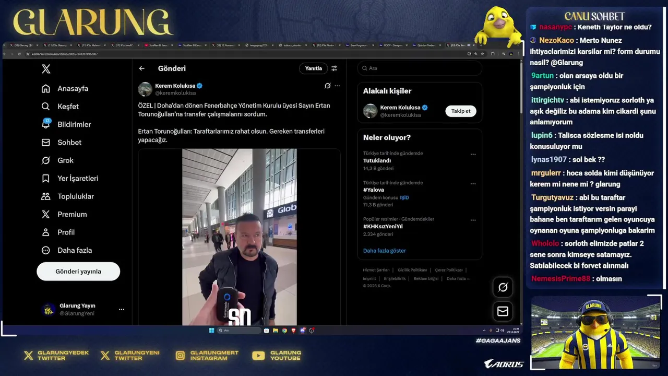Follow Kerem Kolukısa with Takip et

pyautogui.click(x=461, y=111)
